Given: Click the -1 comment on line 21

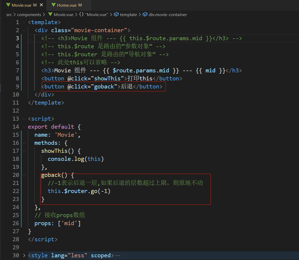Looking at the screenshot, I should [x=125, y=183].
